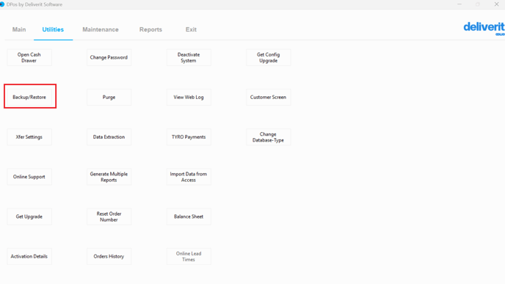The image size is (505, 284).
Task: Launch the Customer Screen
Action: click(269, 97)
